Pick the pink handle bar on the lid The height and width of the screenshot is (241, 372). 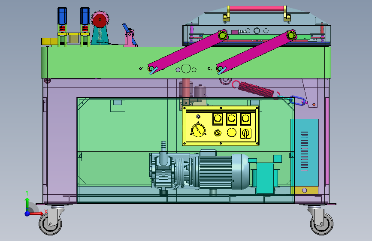[x=257, y=9]
